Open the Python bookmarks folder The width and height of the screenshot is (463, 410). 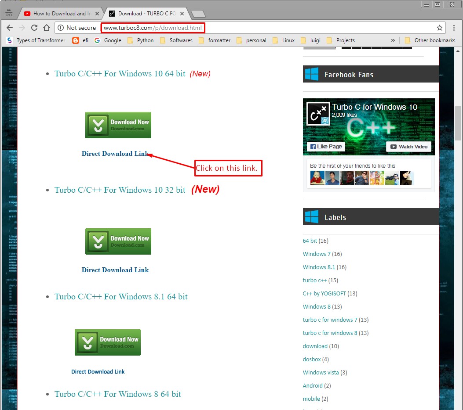point(141,40)
